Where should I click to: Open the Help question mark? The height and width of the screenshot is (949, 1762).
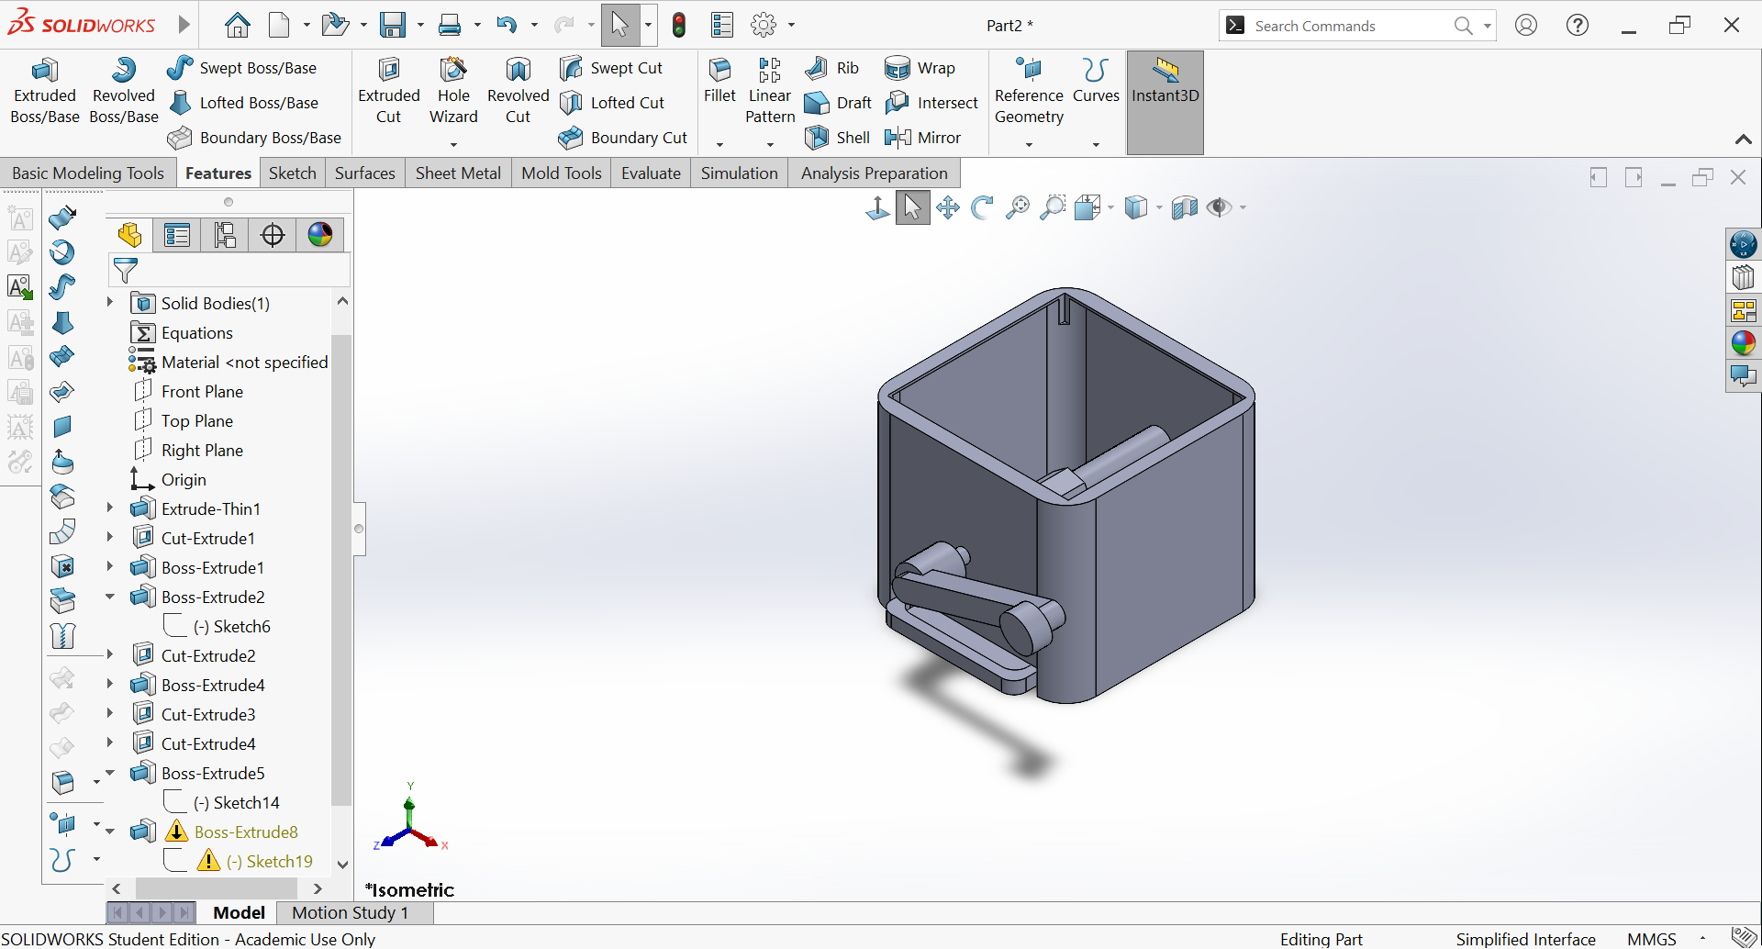click(x=1578, y=25)
